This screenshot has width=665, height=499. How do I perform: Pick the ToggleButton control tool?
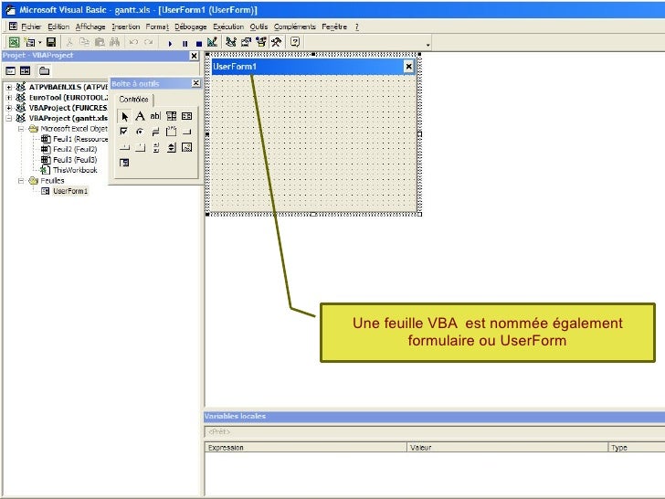155,132
